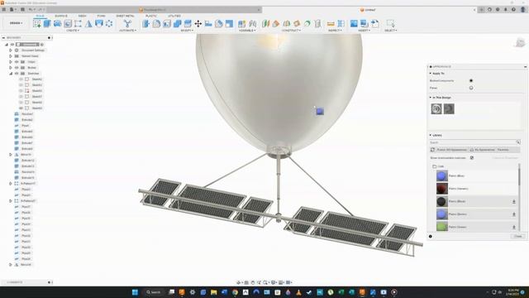Click the Automate fork icon
This screenshot has height=298, width=529.
pos(127,23)
